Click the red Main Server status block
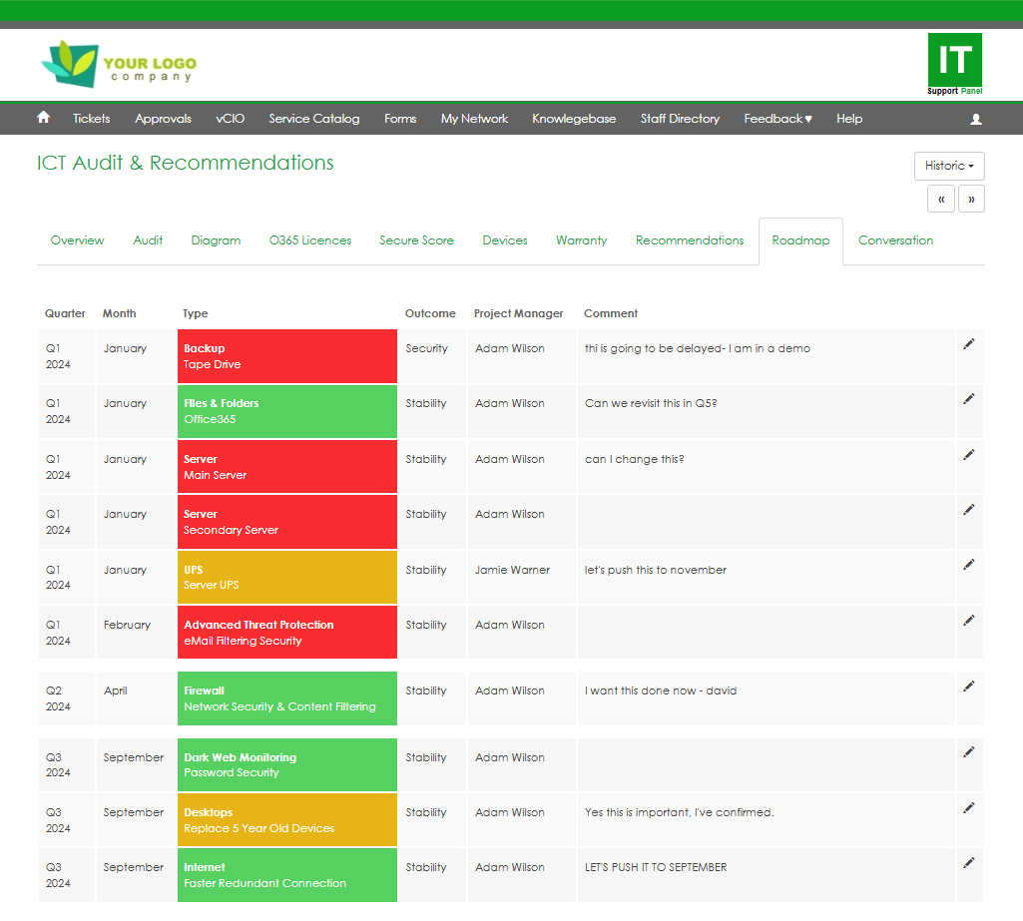Image resolution: width=1023 pixels, height=921 pixels. pos(287,467)
